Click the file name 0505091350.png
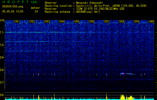 (13, 6)
